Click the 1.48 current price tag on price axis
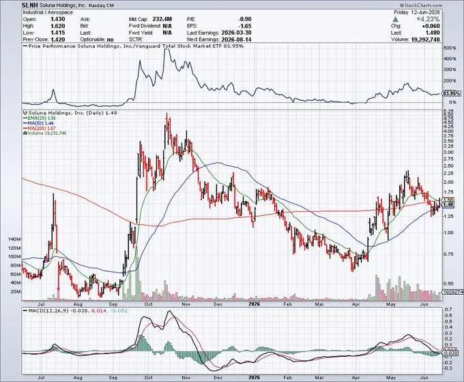The height and width of the screenshot is (382, 464). click(448, 204)
